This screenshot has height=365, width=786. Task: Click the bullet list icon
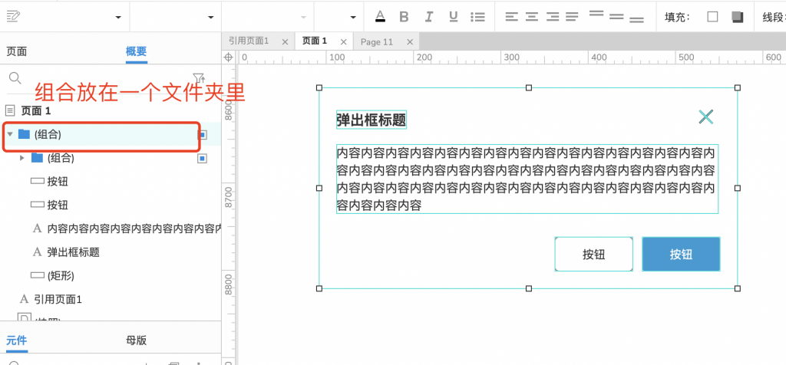tap(477, 17)
